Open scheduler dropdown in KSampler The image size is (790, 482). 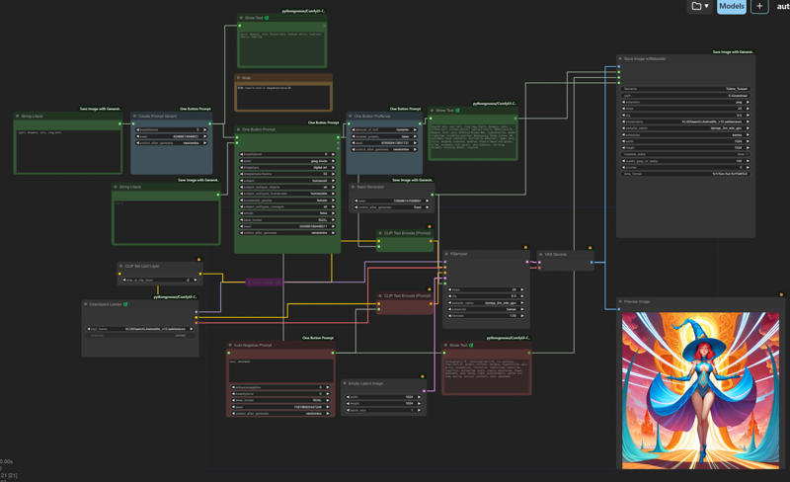pyautogui.click(x=486, y=309)
